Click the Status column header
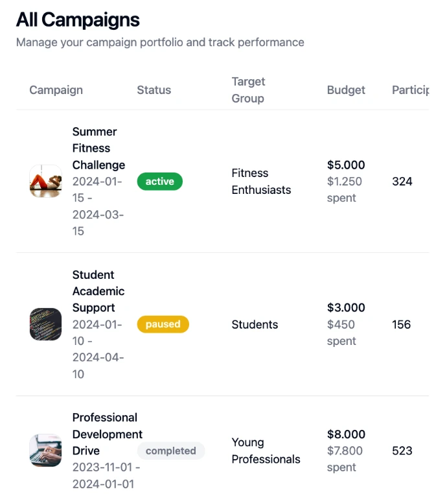 coord(154,90)
